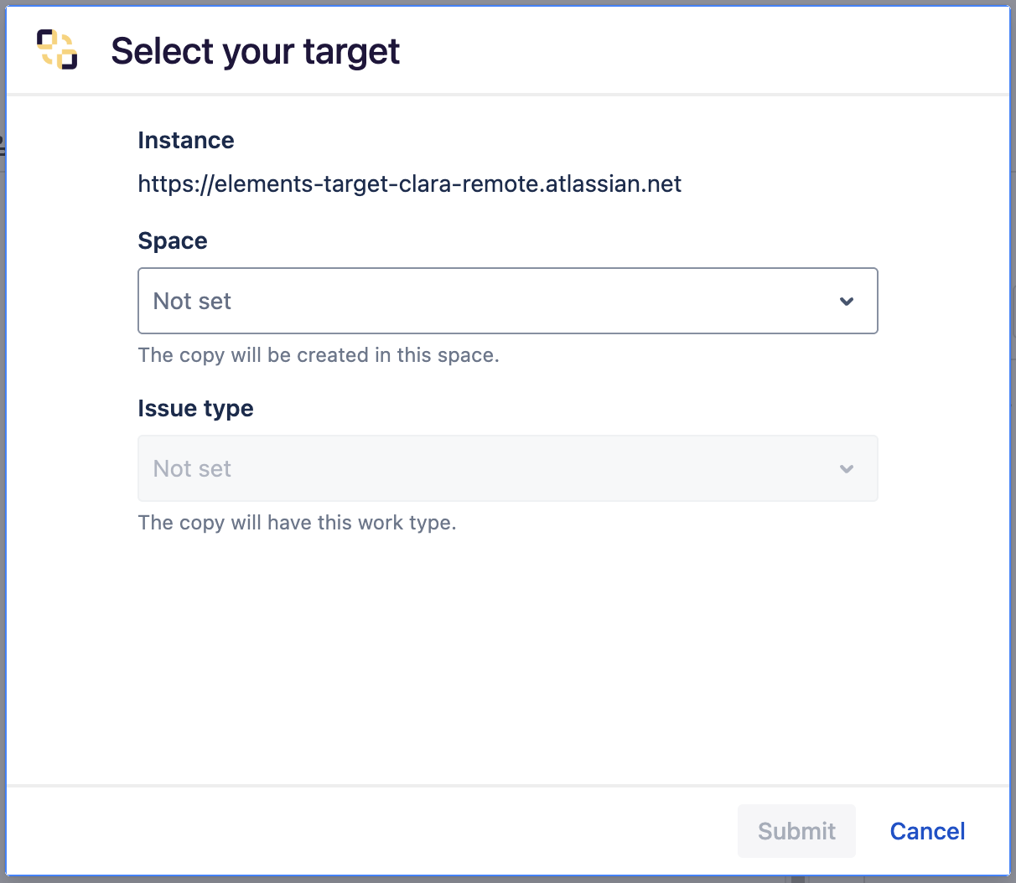The image size is (1016, 883).
Task: Click the Instance field label
Action: pyautogui.click(x=185, y=140)
